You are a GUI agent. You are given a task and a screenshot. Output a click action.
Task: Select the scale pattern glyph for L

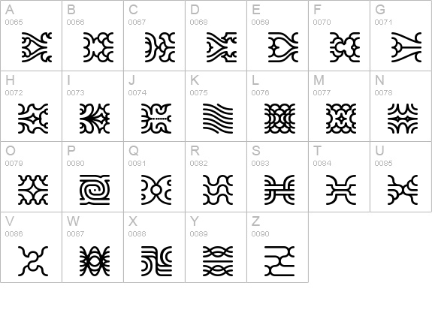coord(279,119)
